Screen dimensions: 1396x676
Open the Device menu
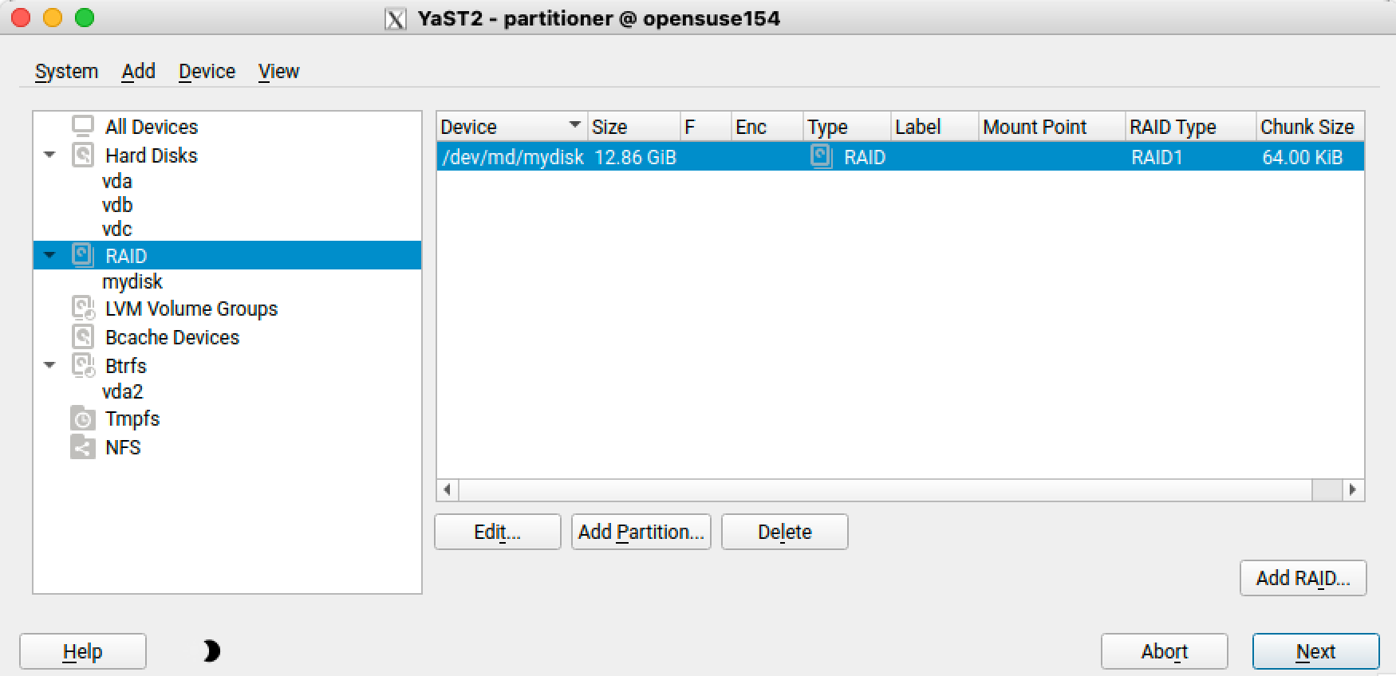pos(207,71)
